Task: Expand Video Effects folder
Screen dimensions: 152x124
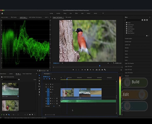Action: pyautogui.click(x=125, y=31)
